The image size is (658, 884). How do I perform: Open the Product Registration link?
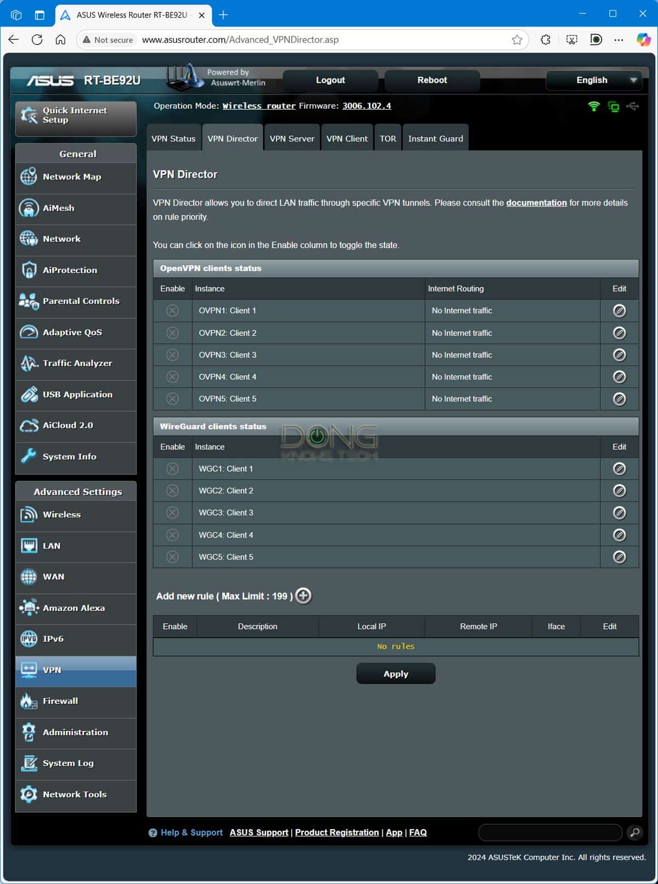(x=337, y=832)
